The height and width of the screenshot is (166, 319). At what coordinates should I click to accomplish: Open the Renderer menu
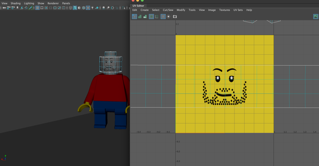pyautogui.click(x=53, y=3)
